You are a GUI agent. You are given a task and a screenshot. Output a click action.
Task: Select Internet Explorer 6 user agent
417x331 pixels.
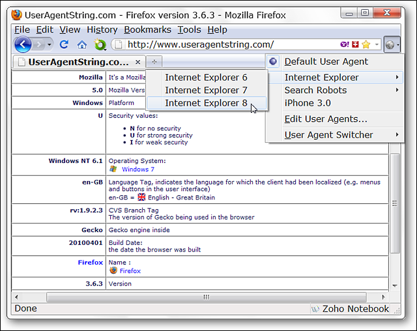click(x=206, y=77)
